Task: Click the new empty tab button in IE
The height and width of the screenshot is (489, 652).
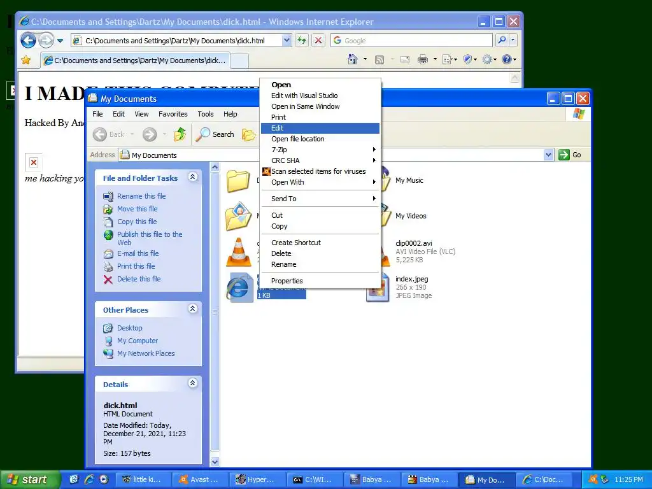Action: tap(239, 60)
